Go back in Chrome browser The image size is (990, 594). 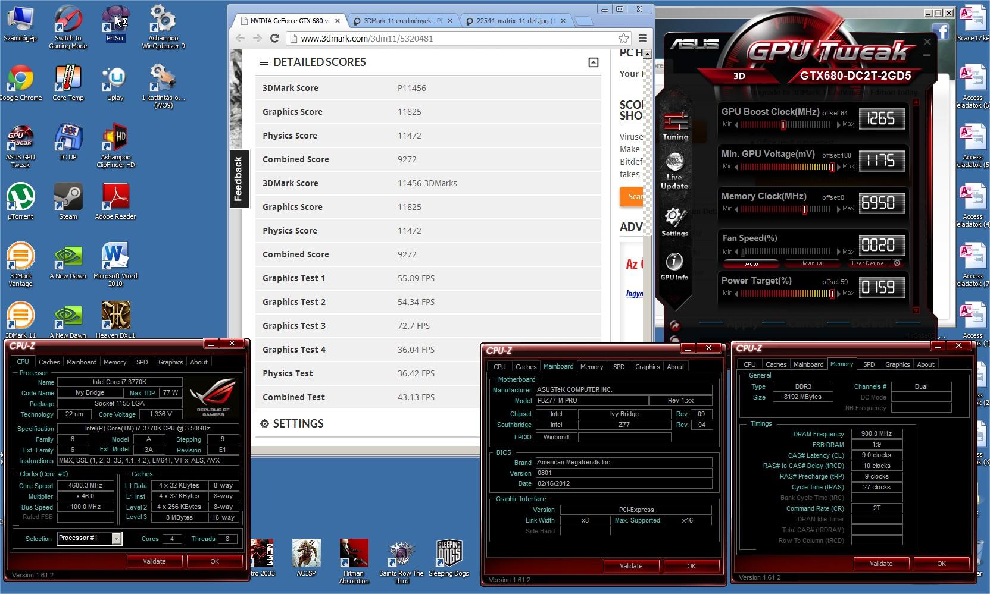tap(240, 38)
